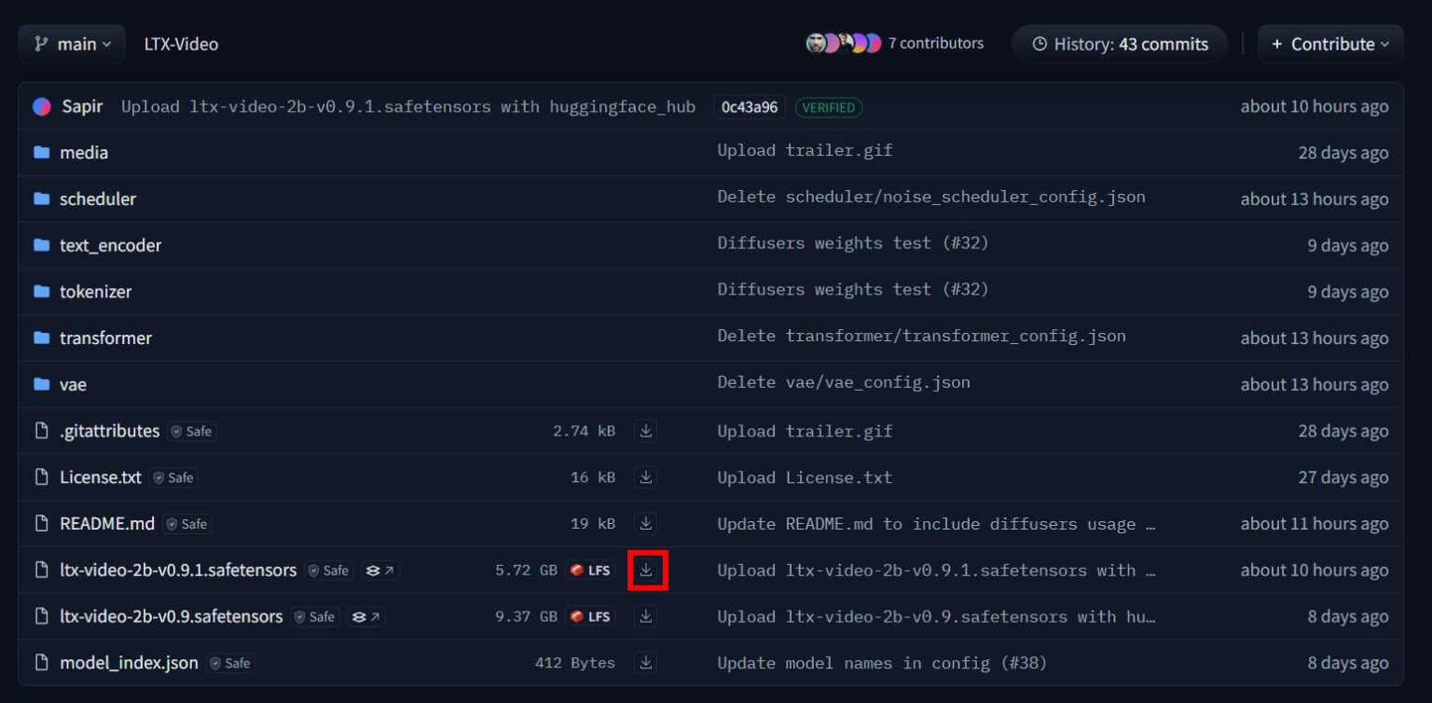Expand the main branch dropdown
Viewport: 1432px width, 703px height.
click(x=72, y=44)
